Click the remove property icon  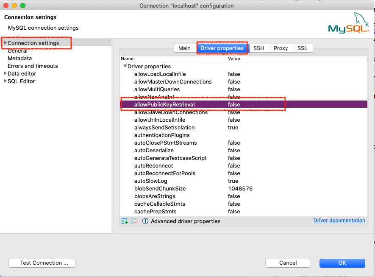(134, 221)
